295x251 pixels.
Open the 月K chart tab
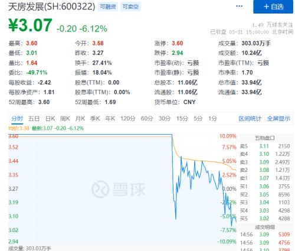(x=80, y=119)
